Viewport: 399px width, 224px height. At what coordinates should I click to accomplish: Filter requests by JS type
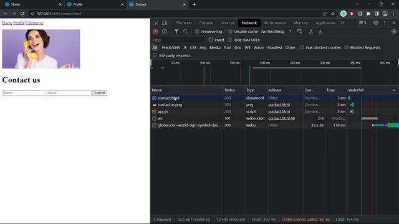click(x=185, y=47)
